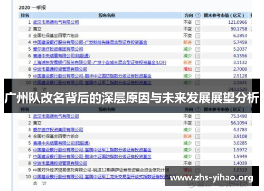Follow 爱尔医疗投资集团有限公司 link in the 4.3783 row
Screen dimensions: 264x191
[58, 129]
